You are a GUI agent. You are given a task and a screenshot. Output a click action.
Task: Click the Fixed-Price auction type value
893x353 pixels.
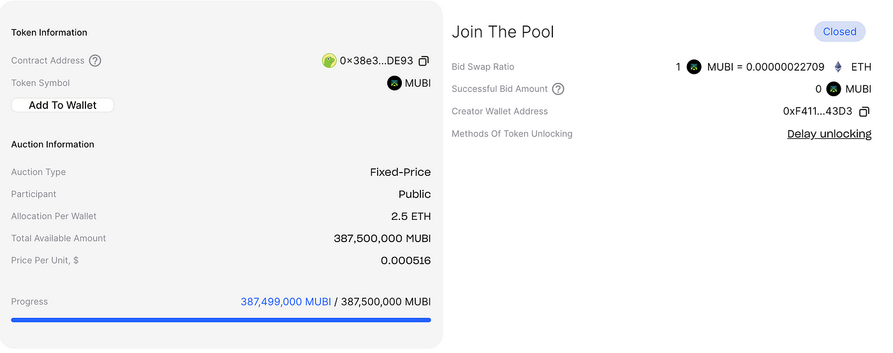(401, 172)
